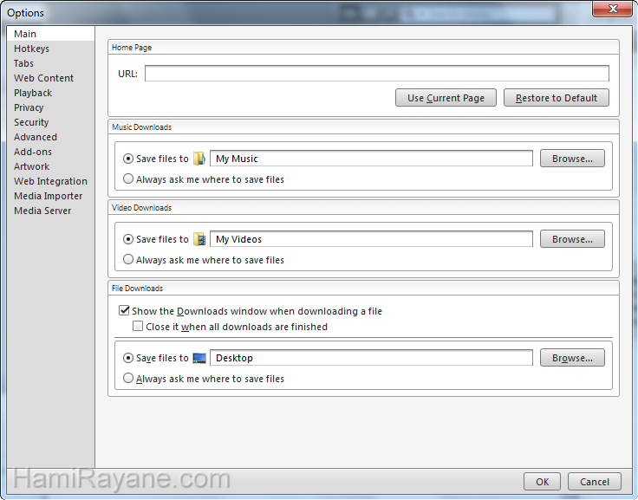Select Always ask for music downloads
The height and width of the screenshot is (500, 638).
tap(128, 179)
